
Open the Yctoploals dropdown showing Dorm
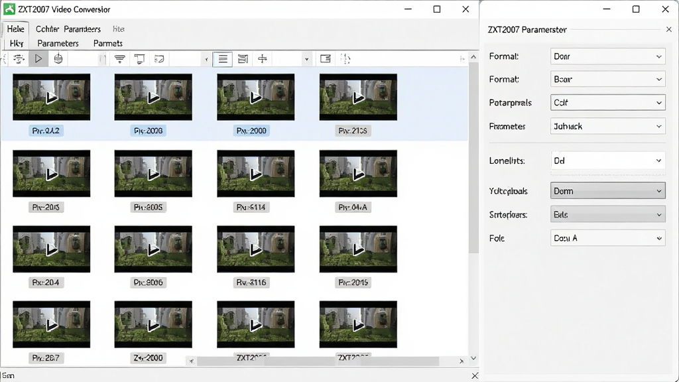607,191
